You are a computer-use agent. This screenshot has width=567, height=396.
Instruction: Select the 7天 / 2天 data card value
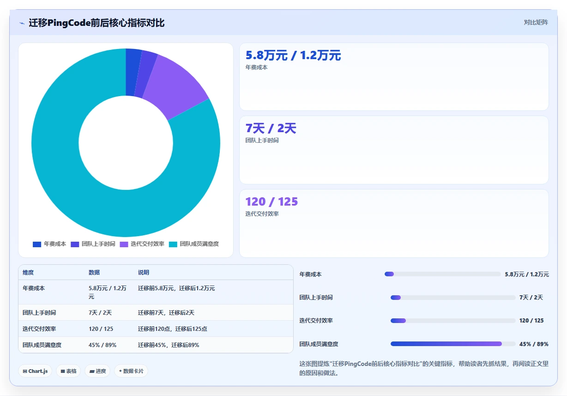coord(271,128)
